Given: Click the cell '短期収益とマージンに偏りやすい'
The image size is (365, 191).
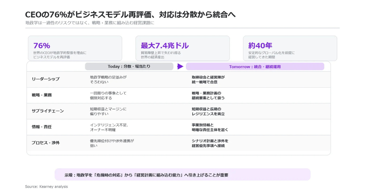Looking at the screenshot, I should pos(108,111).
